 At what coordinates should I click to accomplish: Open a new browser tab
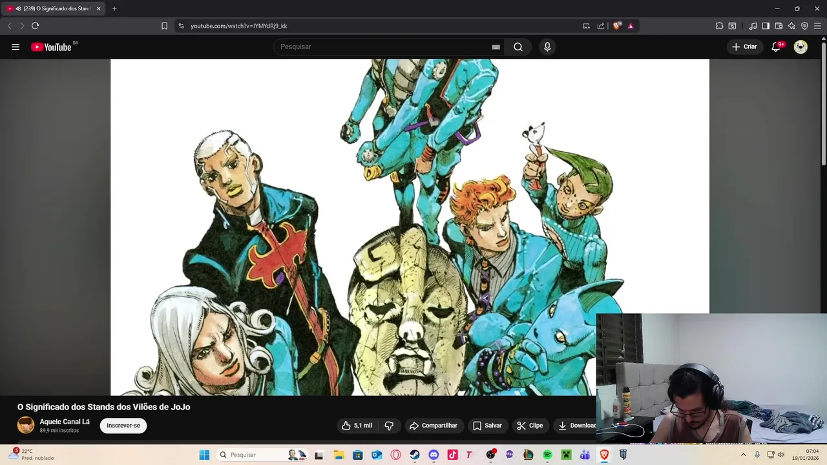[x=114, y=8]
